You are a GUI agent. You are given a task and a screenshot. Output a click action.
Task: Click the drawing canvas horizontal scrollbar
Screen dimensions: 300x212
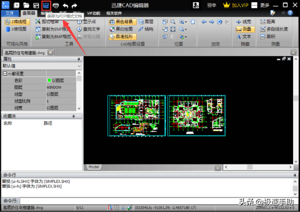click(x=258, y=167)
